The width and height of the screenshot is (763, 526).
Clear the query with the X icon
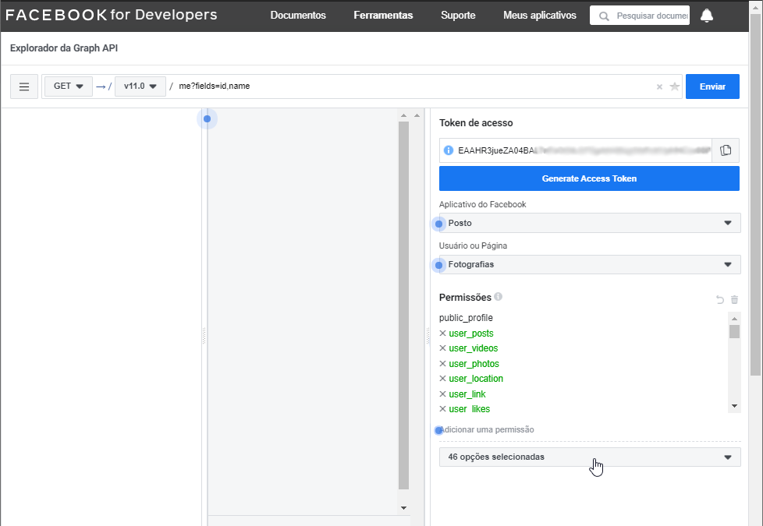(659, 86)
